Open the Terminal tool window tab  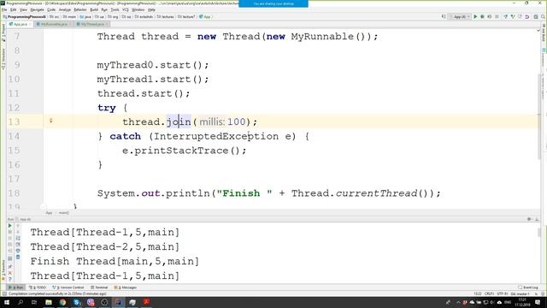[x=99, y=287]
